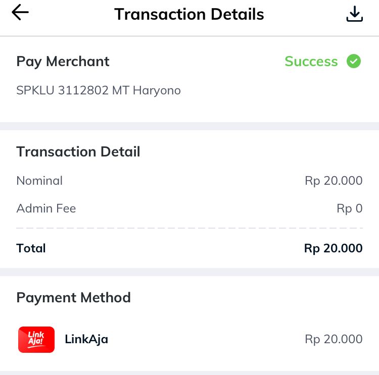379x375 pixels.
Task: Tap the Admin Fee label
Action: coord(46,208)
